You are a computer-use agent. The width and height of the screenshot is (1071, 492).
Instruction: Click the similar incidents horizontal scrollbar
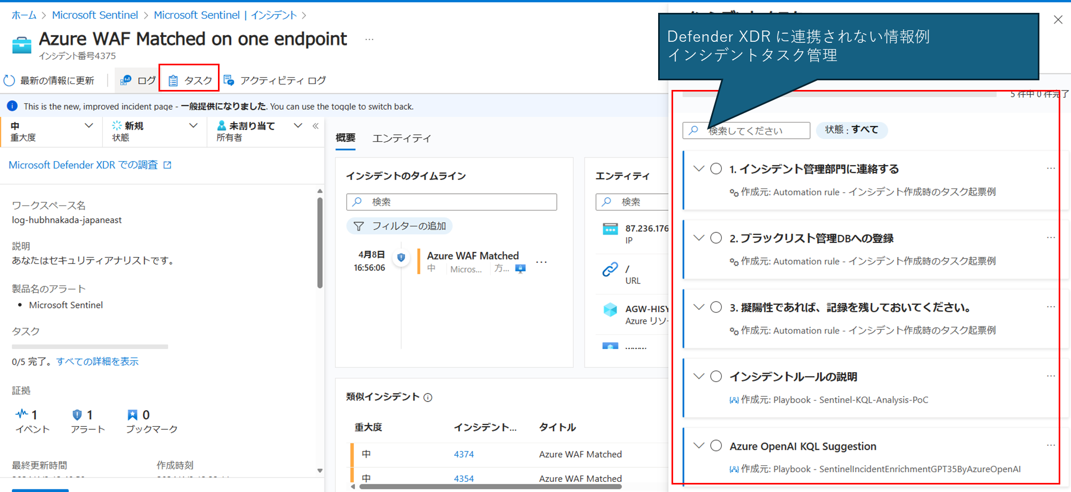coord(490,487)
